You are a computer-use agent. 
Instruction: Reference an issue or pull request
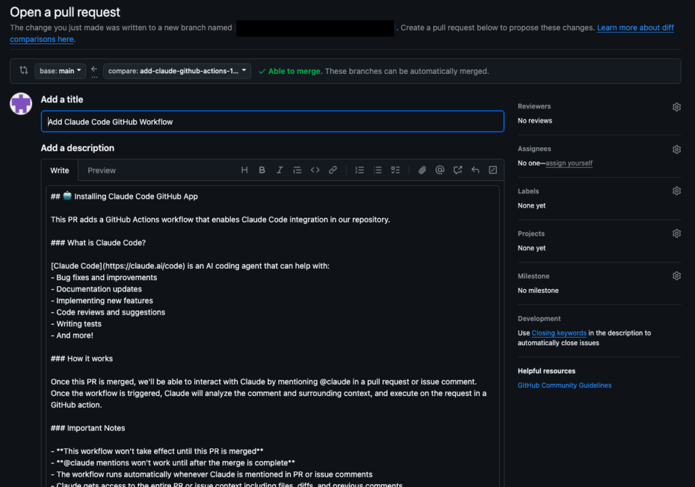click(x=457, y=170)
